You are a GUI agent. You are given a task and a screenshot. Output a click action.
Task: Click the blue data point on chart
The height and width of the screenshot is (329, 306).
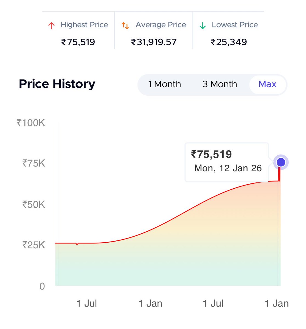coord(281,162)
